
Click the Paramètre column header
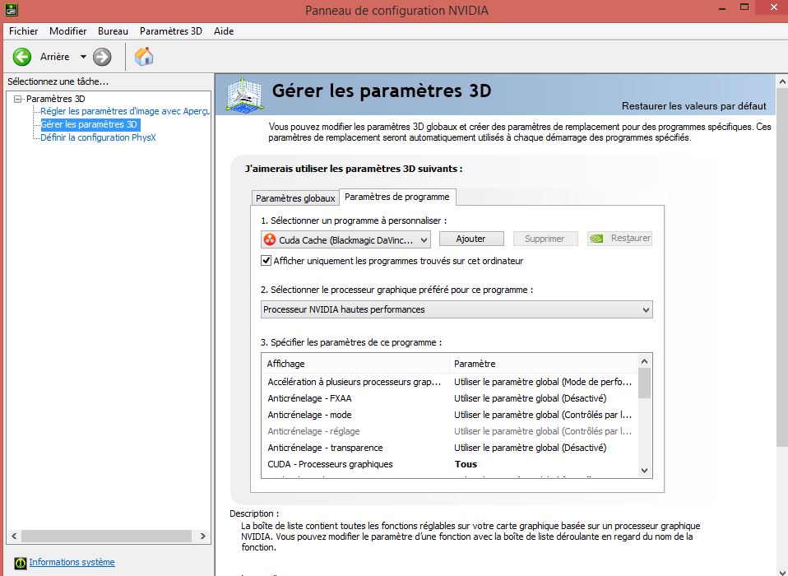[x=543, y=364]
